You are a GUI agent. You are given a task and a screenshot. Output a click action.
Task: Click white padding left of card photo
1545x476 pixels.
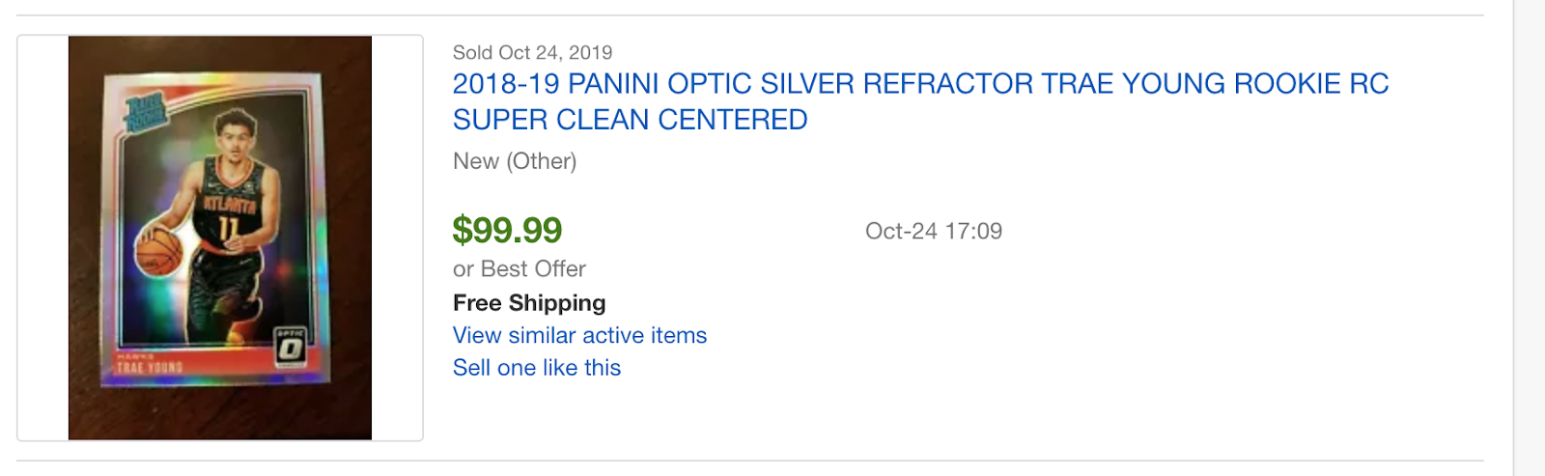coord(42,238)
